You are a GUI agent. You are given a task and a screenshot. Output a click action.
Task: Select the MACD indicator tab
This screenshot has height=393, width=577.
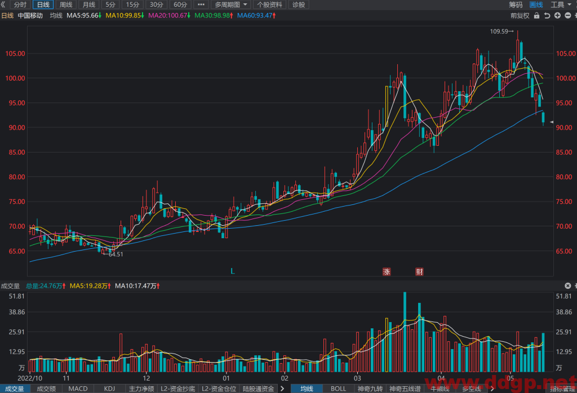(x=78, y=388)
